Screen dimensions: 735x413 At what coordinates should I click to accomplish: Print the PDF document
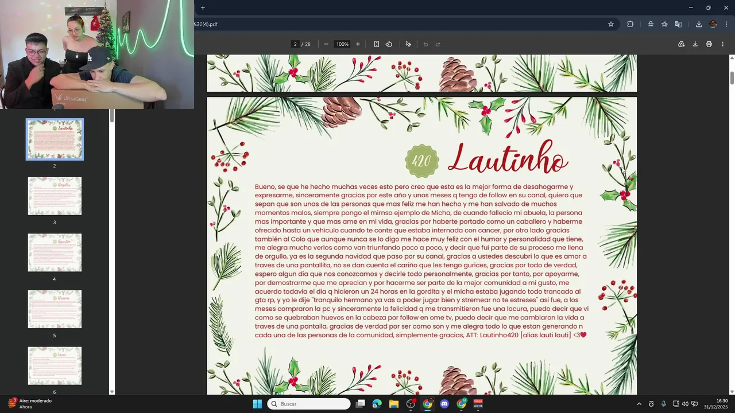(x=709, y=44)
